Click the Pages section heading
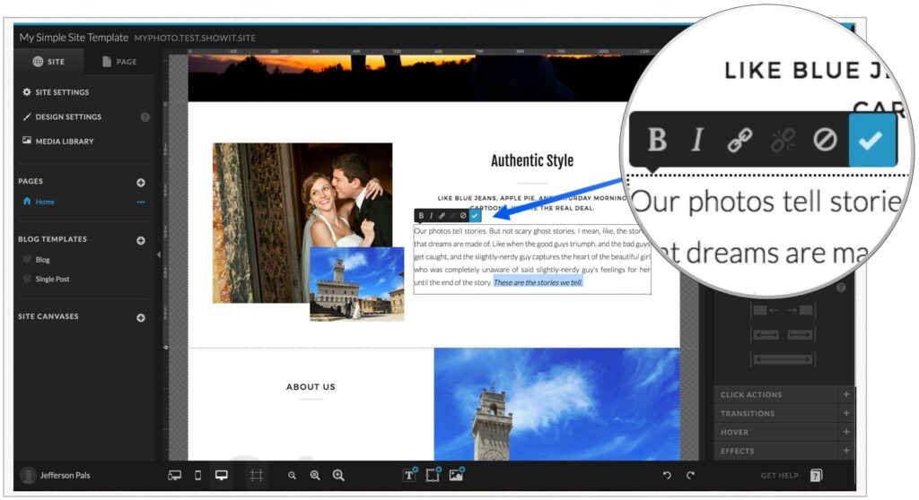919x500 pixels. pyautogui.click(x=31, y=182)
